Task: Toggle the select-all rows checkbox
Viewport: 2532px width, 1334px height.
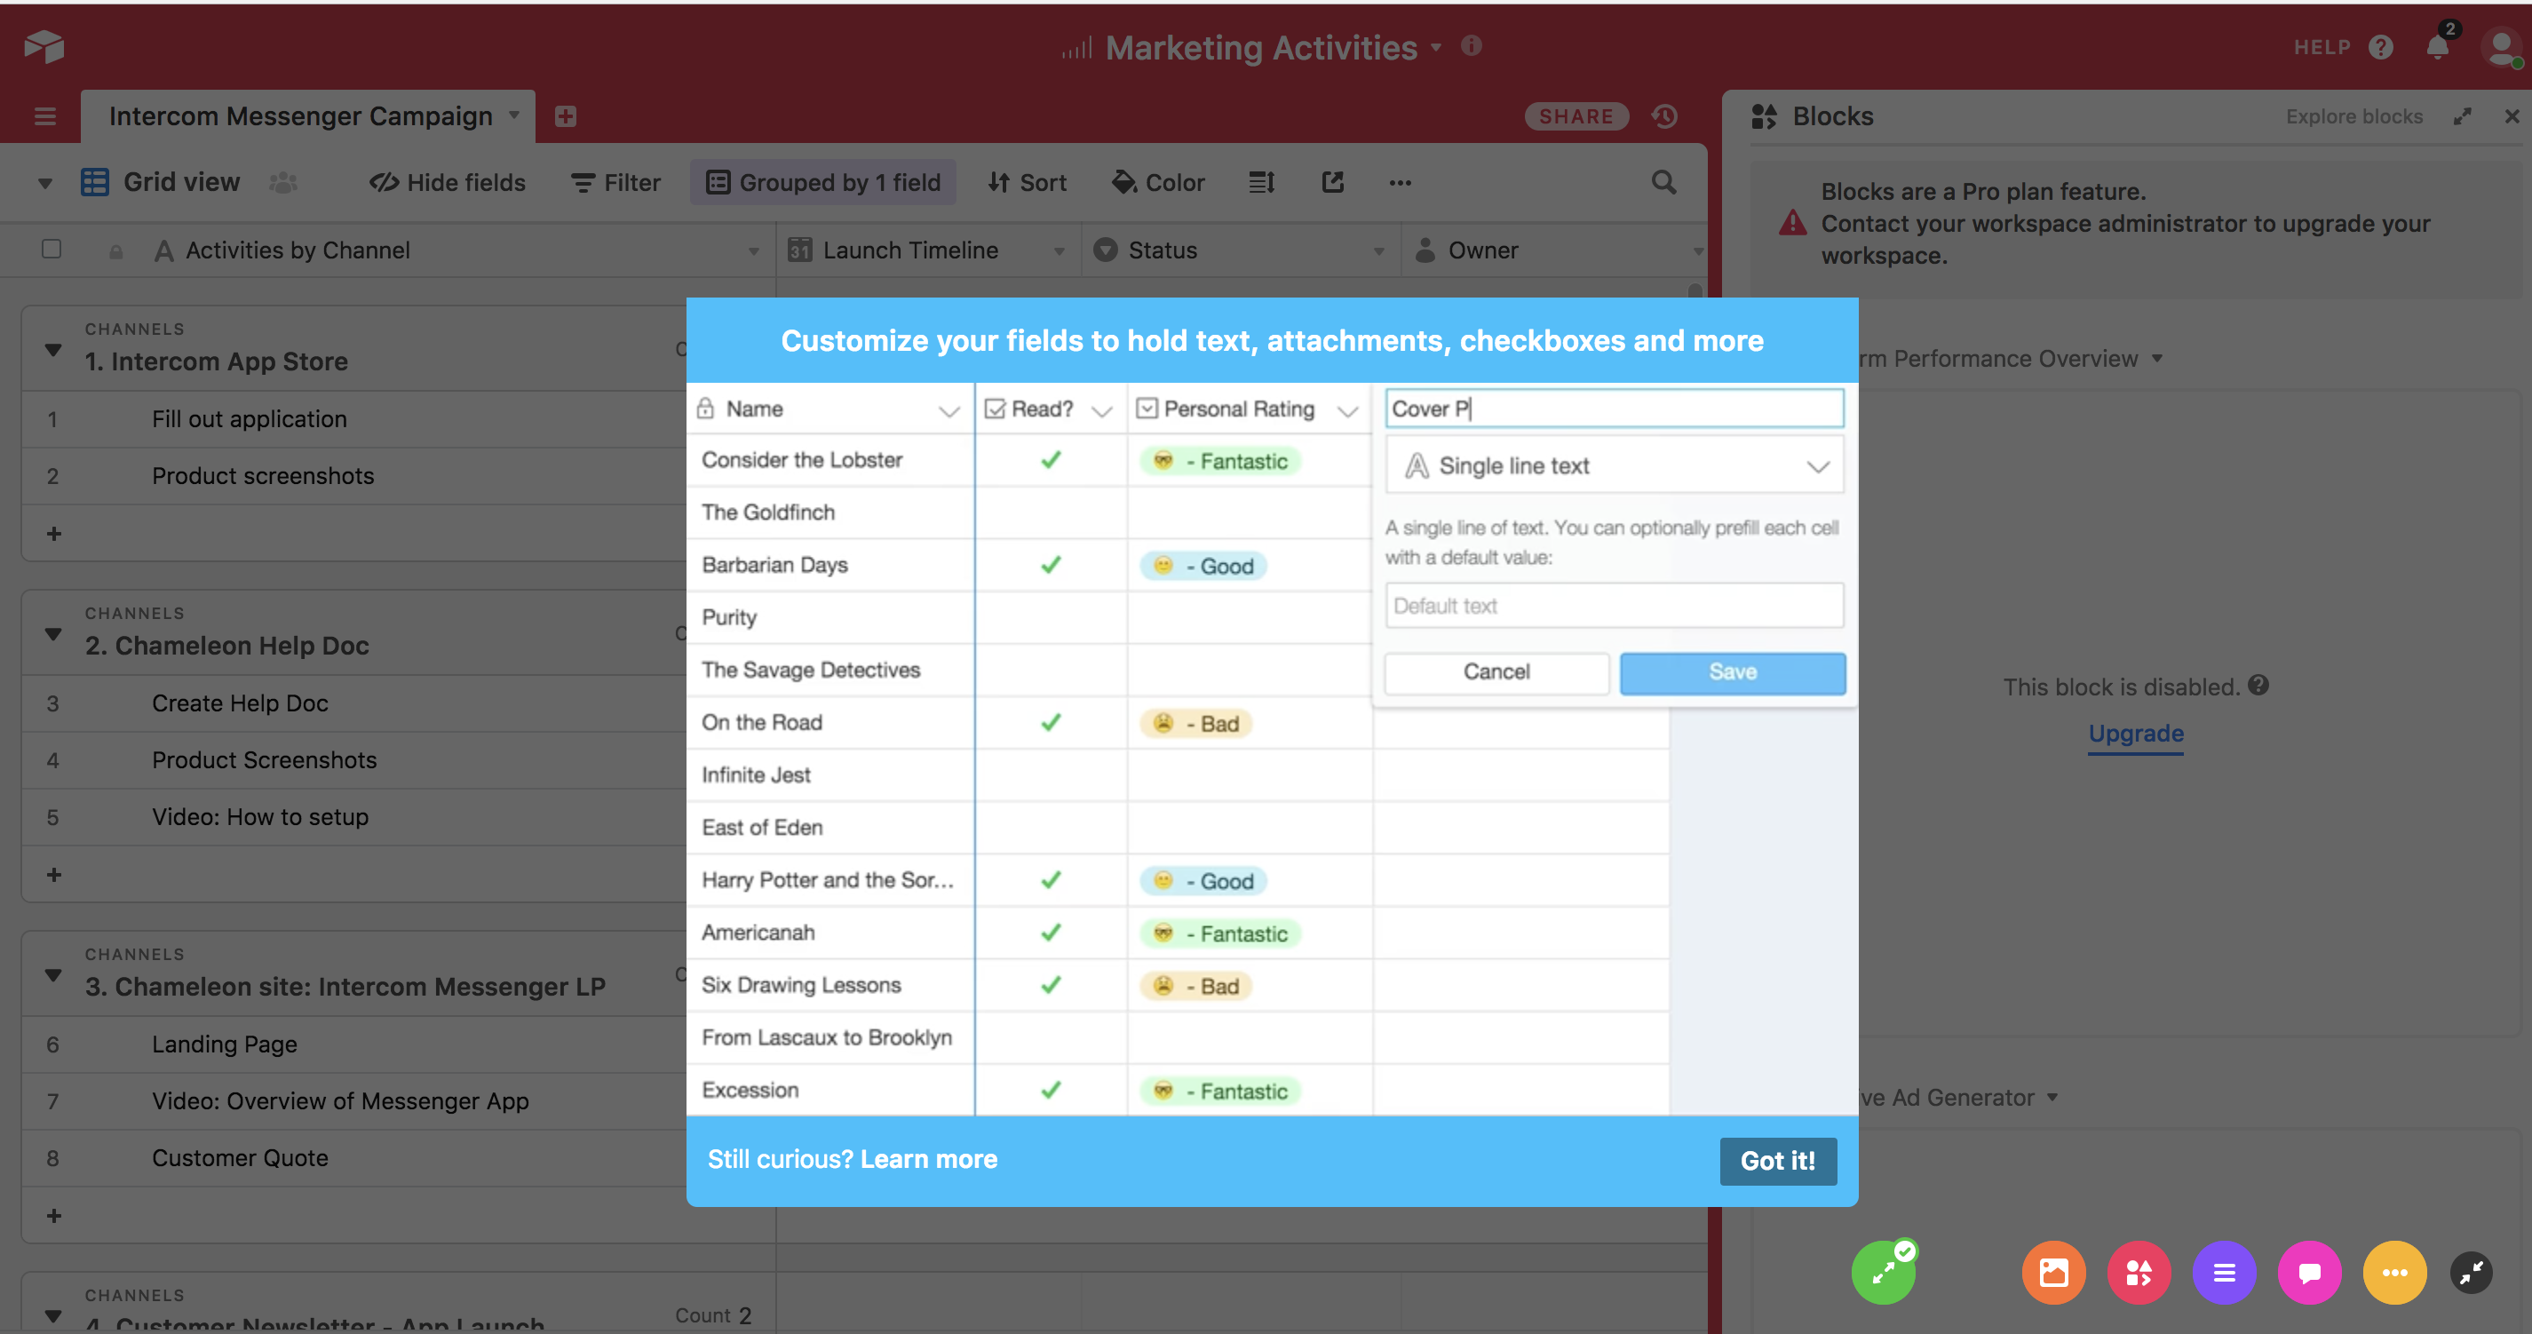Action: [52, 250]
